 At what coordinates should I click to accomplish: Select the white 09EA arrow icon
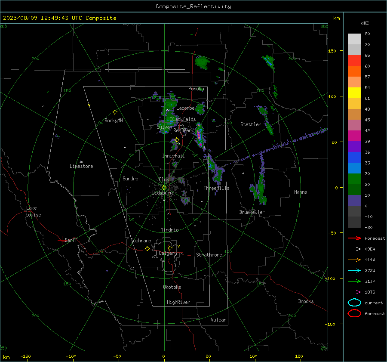click(354, 249)
